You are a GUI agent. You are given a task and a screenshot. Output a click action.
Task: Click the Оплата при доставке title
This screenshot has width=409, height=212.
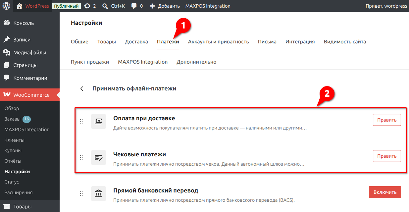[x=144, y=118]
